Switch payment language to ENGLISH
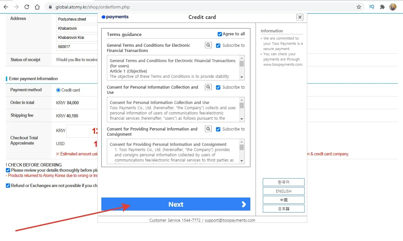 (283, 191)
